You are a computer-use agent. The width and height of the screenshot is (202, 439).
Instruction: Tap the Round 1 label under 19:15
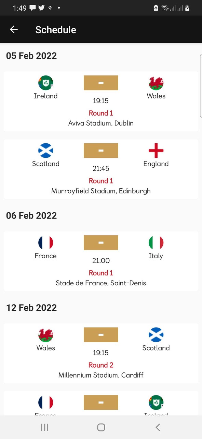(101, 113)
